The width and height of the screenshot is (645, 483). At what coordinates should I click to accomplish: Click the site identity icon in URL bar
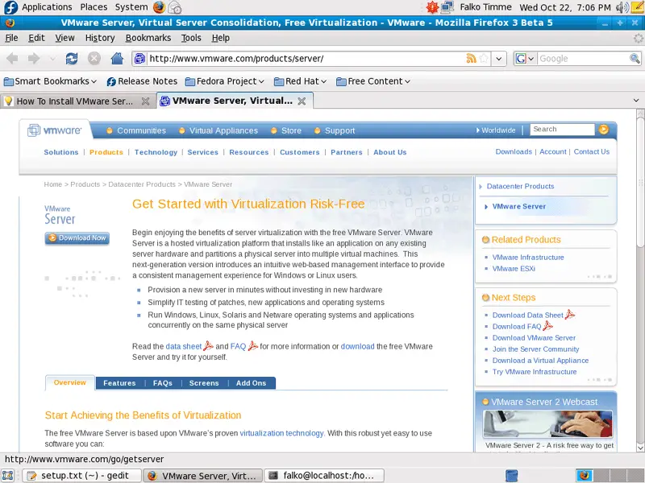(x=139, y=58)
